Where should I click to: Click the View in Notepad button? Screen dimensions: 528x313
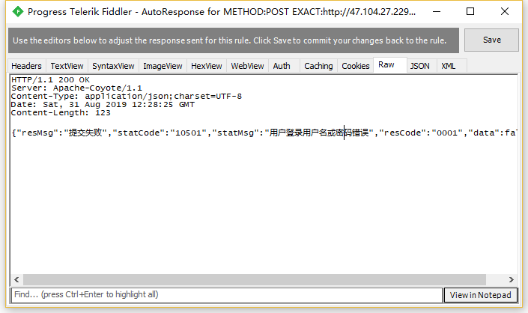pyautogui.click(x=481, y=295)
